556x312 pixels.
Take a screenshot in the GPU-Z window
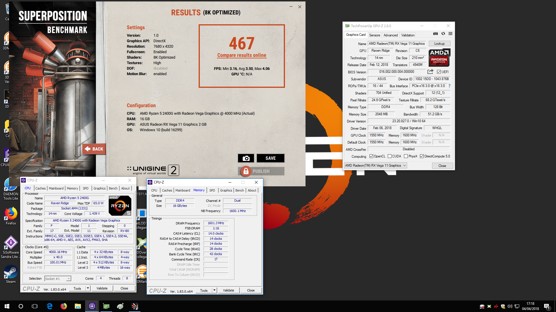[x=436, y=34]
